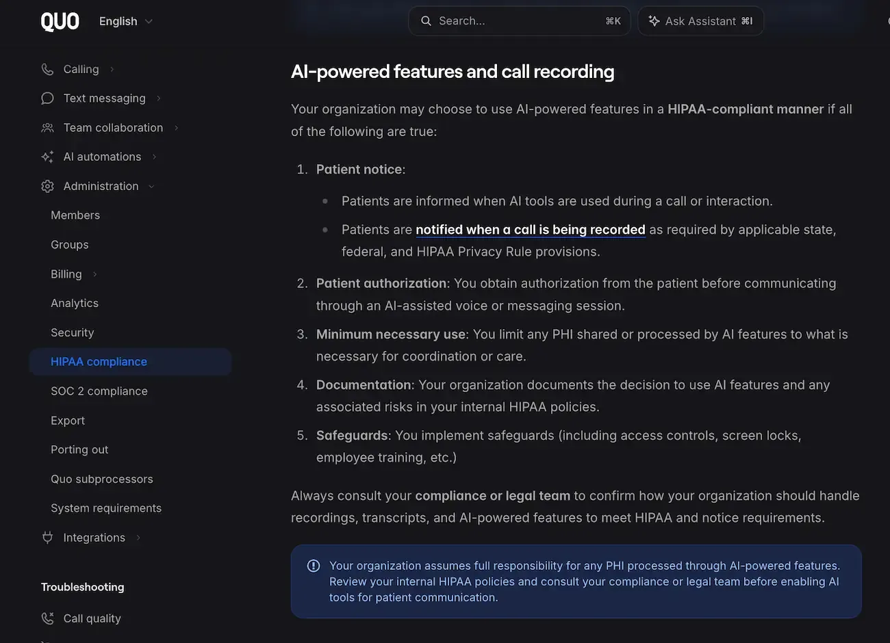Expand the Team collaboration chevron
This screenshot has height=643, width=890.
[x=177, y=128]
